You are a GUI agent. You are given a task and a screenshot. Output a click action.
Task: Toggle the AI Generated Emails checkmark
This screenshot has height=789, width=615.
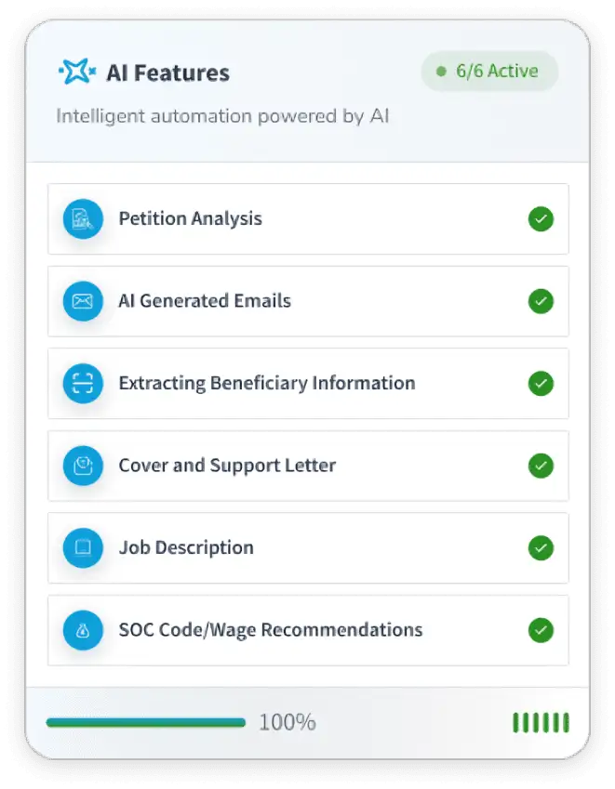(x=541, y=301)
